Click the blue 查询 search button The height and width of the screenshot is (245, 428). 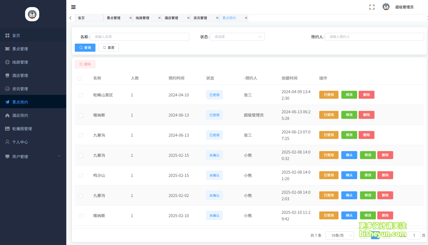pyautogui.click(x=85, y=48)
